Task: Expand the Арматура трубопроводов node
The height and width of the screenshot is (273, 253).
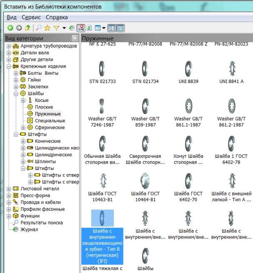Action: click(x=9, y=46)
